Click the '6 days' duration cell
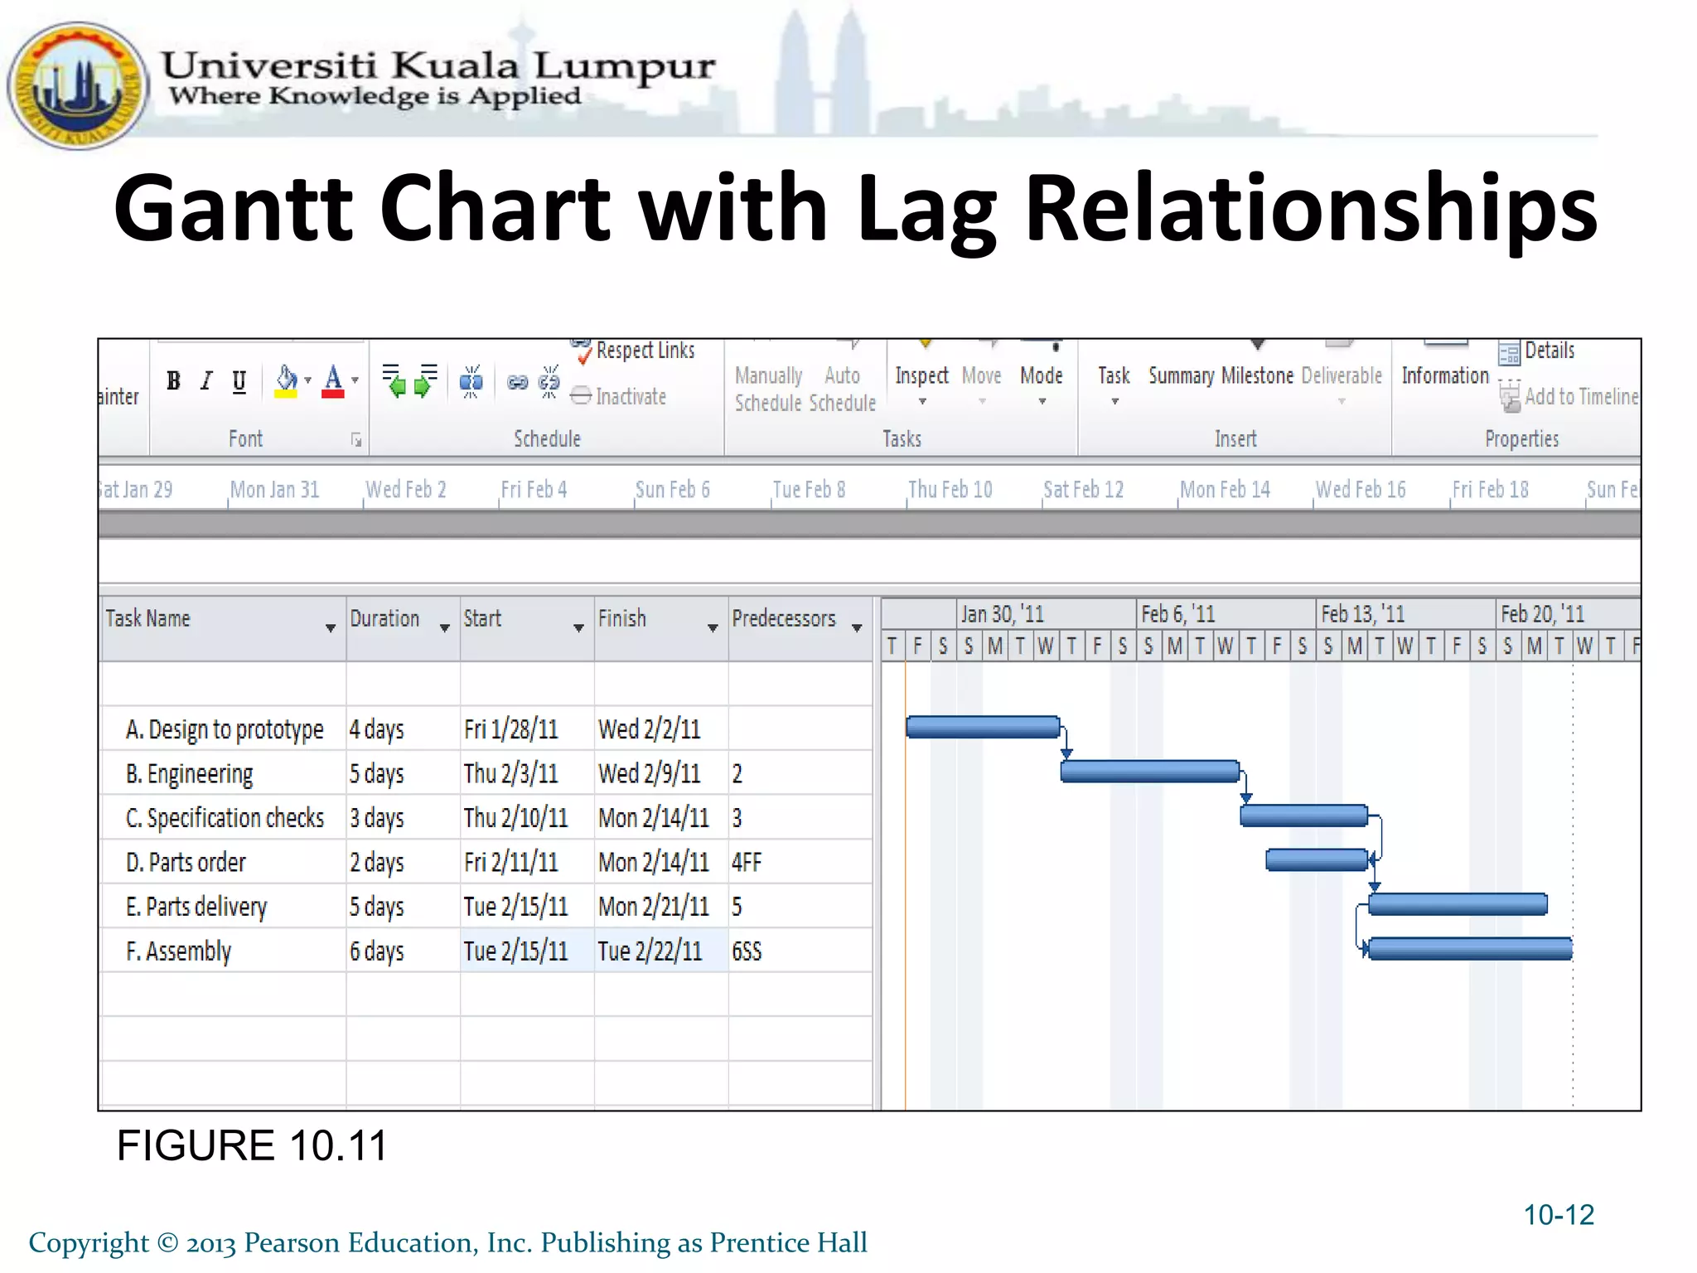 (x=403, y=951)
